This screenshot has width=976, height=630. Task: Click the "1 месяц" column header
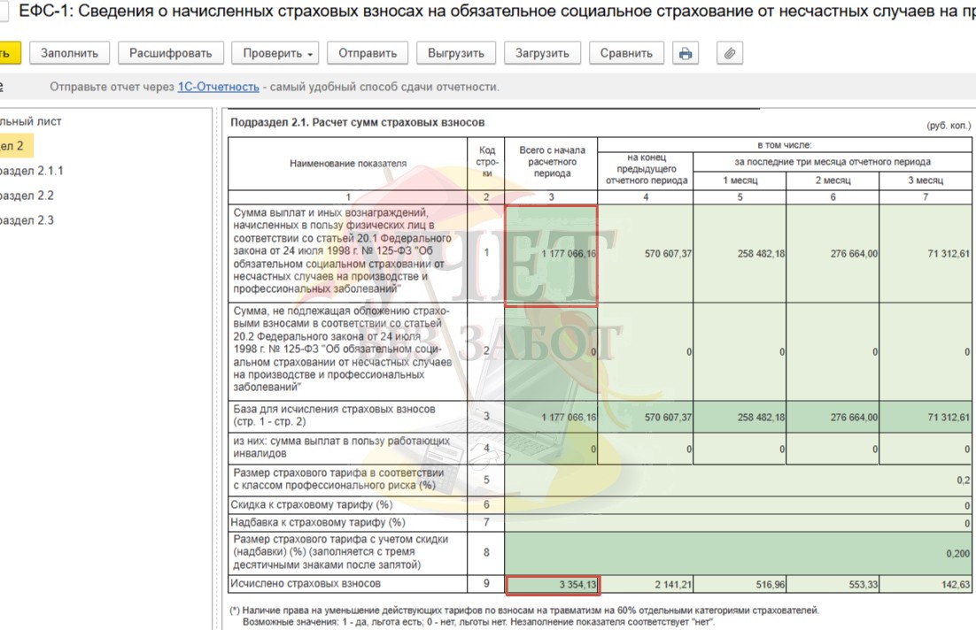(740, 181)
